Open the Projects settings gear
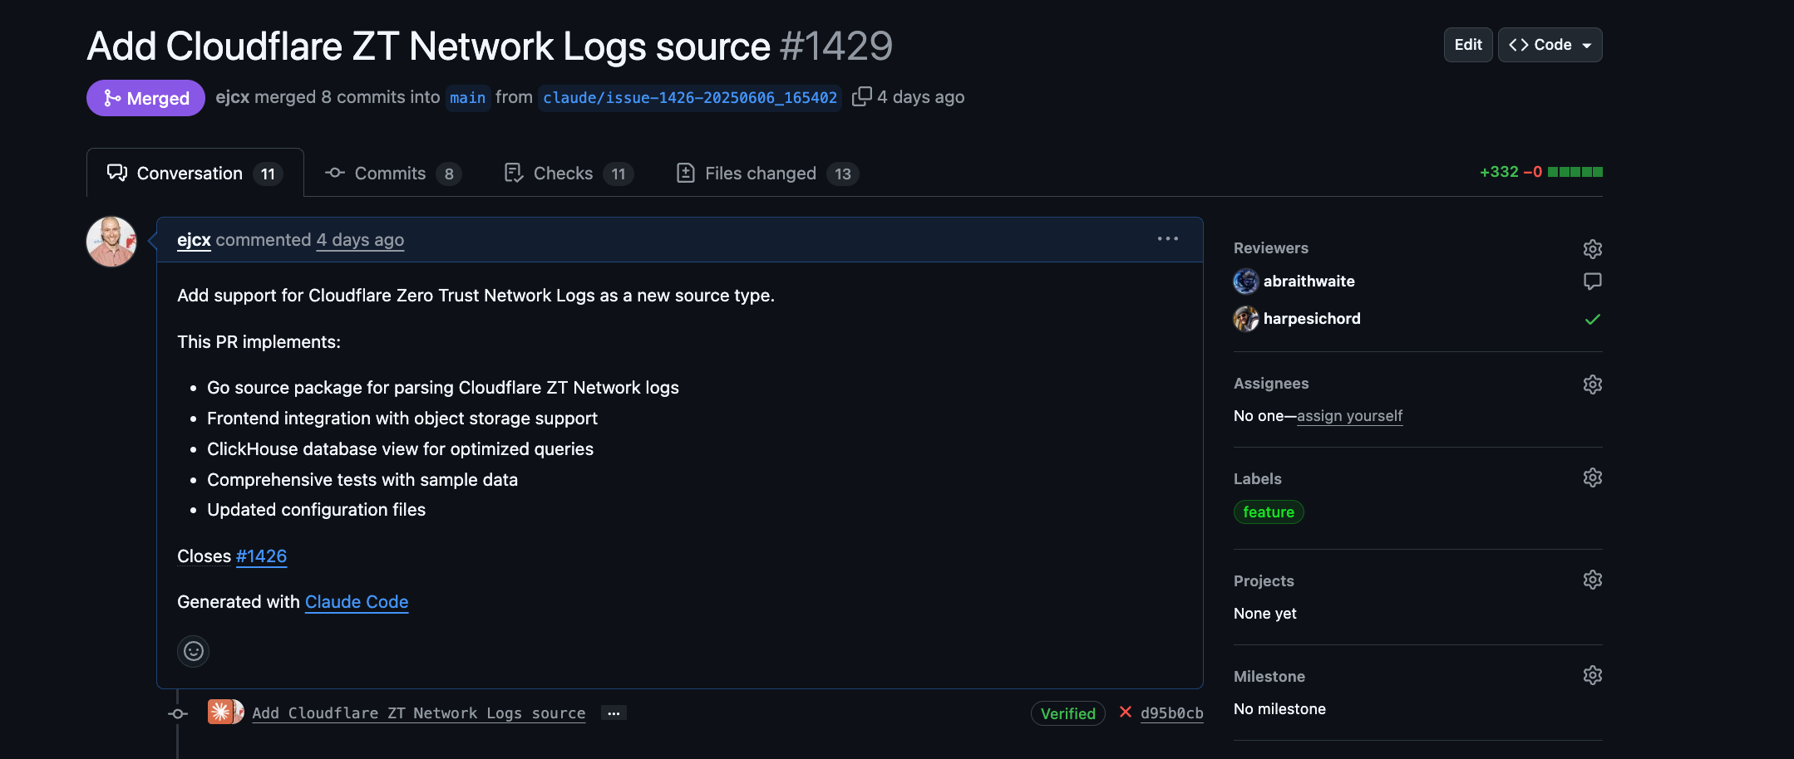1794x759 pixels. pyautogui.click(x=1592, y=580)
